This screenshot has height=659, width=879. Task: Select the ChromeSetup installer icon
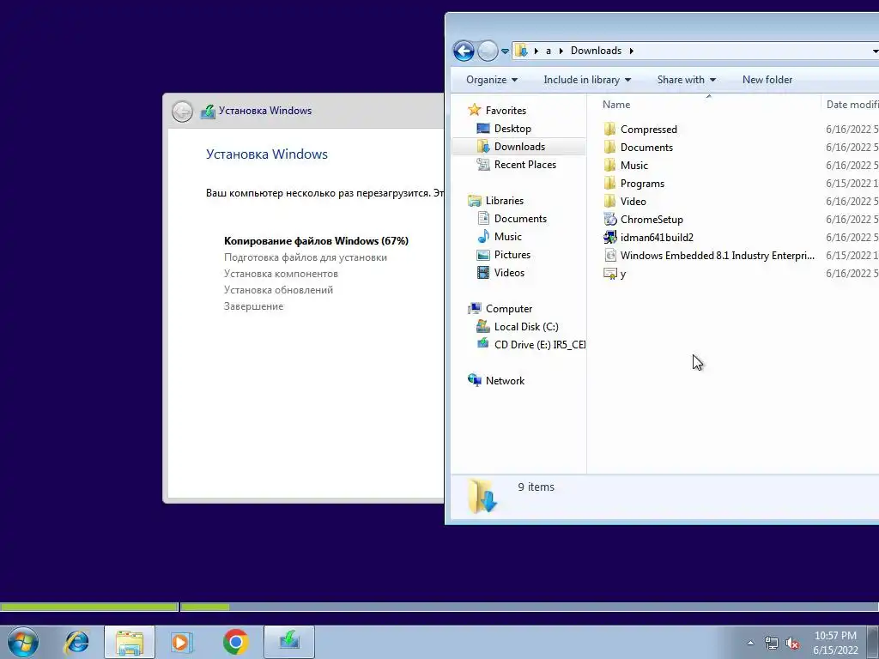(x=610, y=219)
